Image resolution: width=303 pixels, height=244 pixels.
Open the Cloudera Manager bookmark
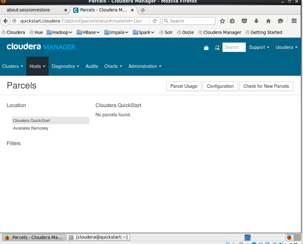click(x=220, y=32)
